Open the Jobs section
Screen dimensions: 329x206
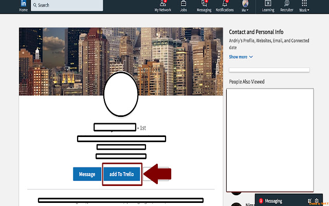[184, 6]
